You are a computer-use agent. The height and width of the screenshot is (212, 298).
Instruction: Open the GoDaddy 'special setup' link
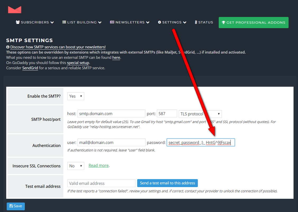78,63
